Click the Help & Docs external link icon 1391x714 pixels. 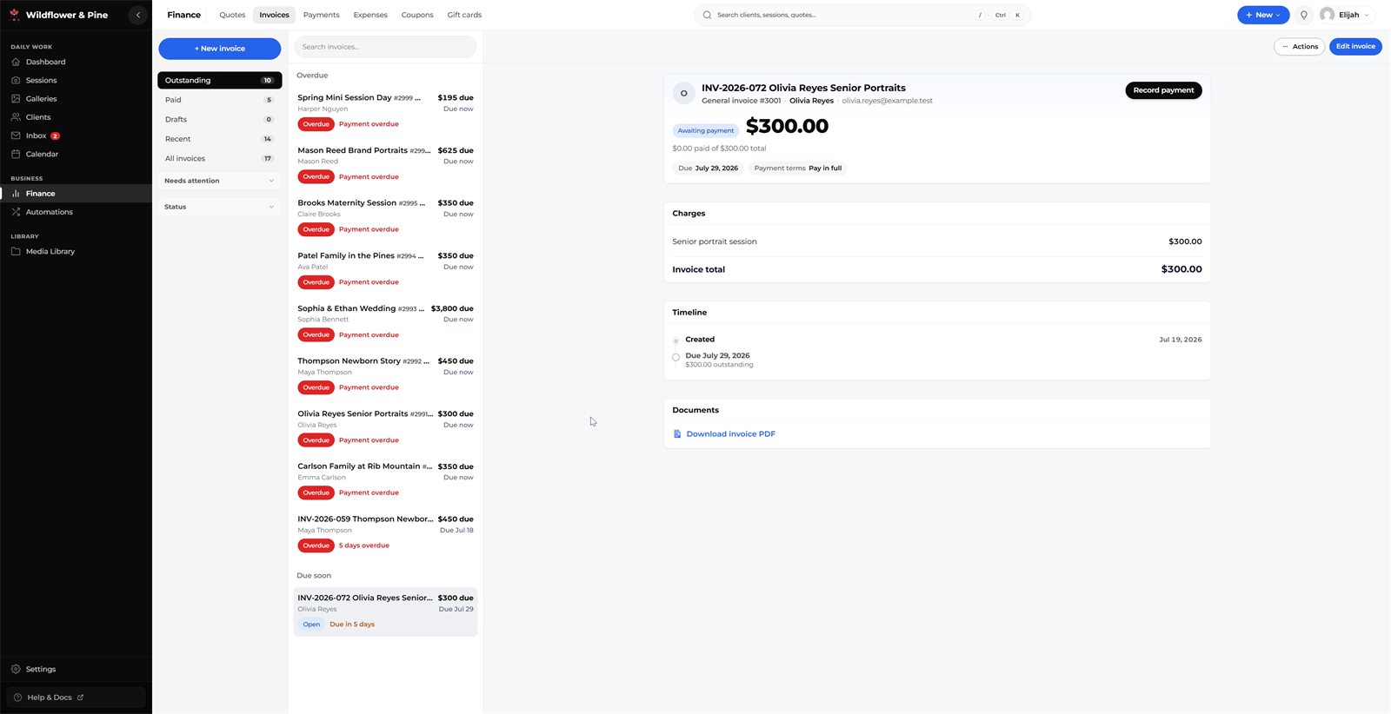(81, 697)
